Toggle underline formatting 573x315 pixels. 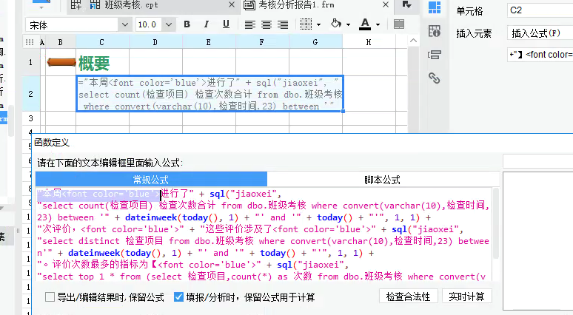tap(226, 24)
